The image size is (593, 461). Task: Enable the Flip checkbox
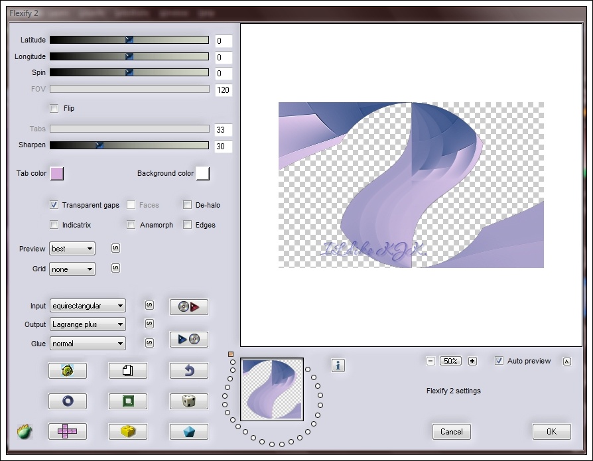[x=54, y=108]
